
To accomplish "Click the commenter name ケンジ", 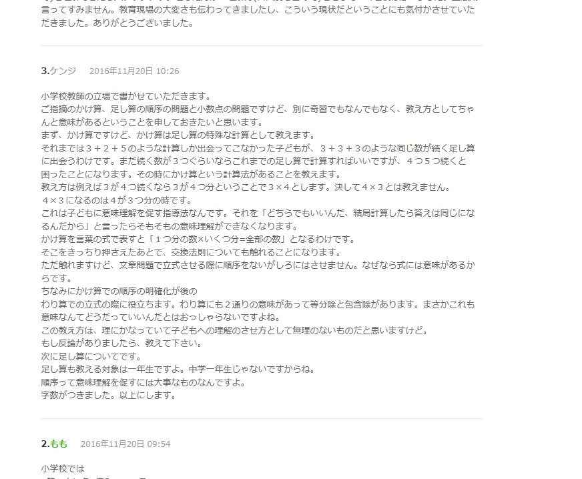I will pyautogui.click(x=63, y=71).
